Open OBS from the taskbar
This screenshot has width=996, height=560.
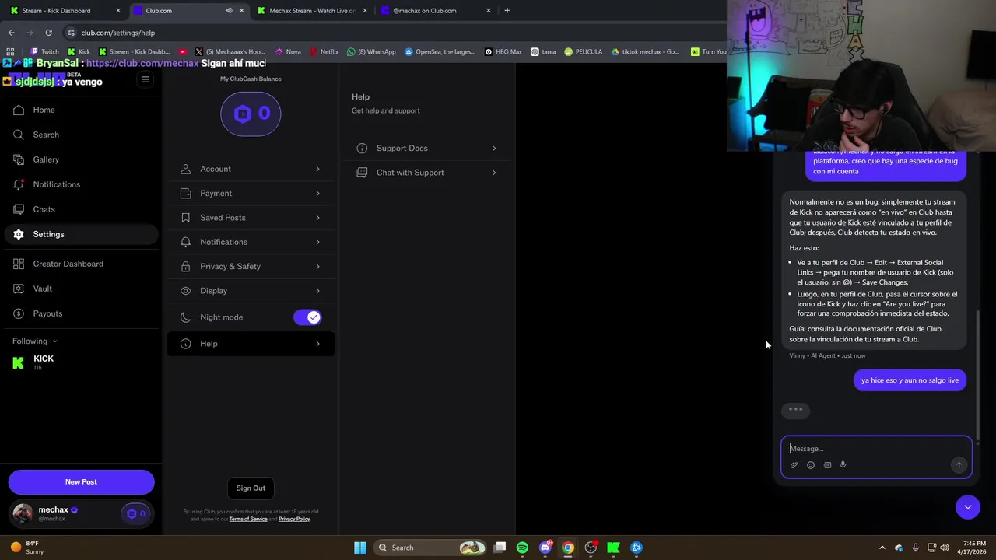(591, 548)
